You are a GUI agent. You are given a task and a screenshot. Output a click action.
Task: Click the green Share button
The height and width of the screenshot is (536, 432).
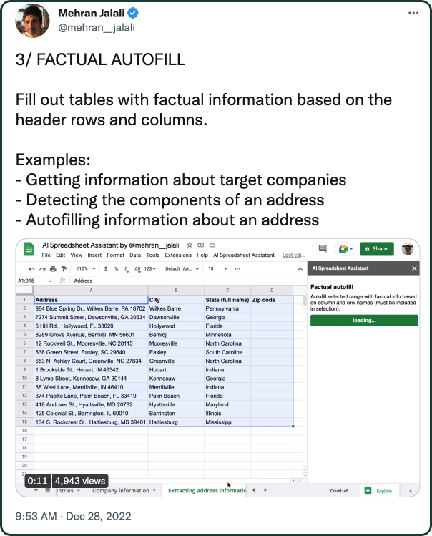(x=377, y=249)
